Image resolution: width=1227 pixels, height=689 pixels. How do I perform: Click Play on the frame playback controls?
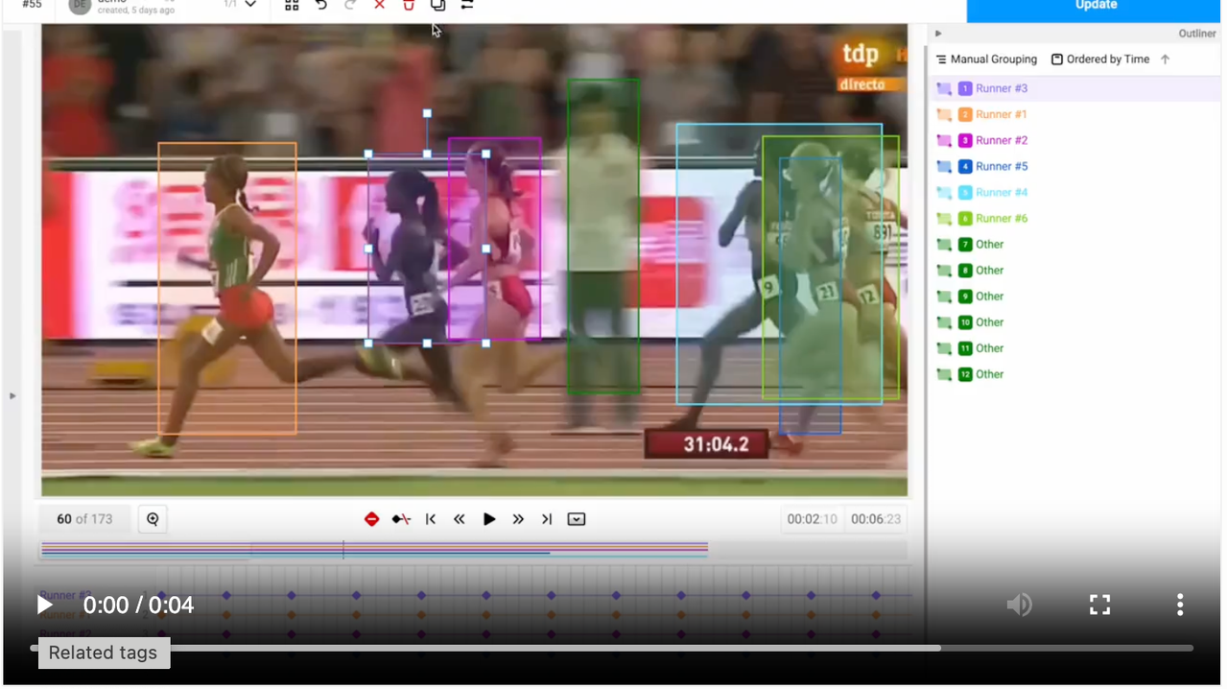point(489,518)
